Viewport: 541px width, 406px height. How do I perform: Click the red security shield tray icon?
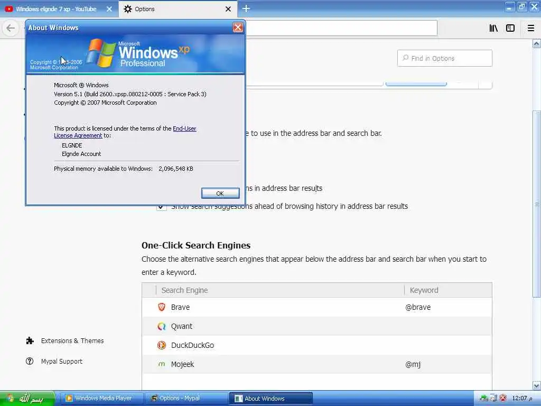click(x=503, y=399)
